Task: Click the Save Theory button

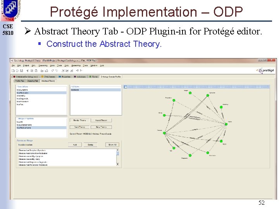Action: pyautogui.click(x=79, y=127)
